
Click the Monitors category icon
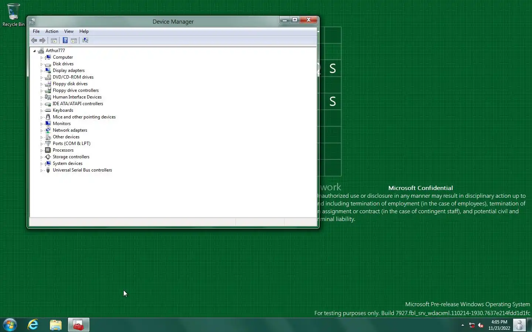point(48,124)
